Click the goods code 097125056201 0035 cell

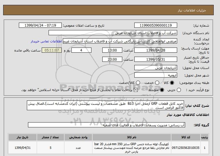(186, 148)
